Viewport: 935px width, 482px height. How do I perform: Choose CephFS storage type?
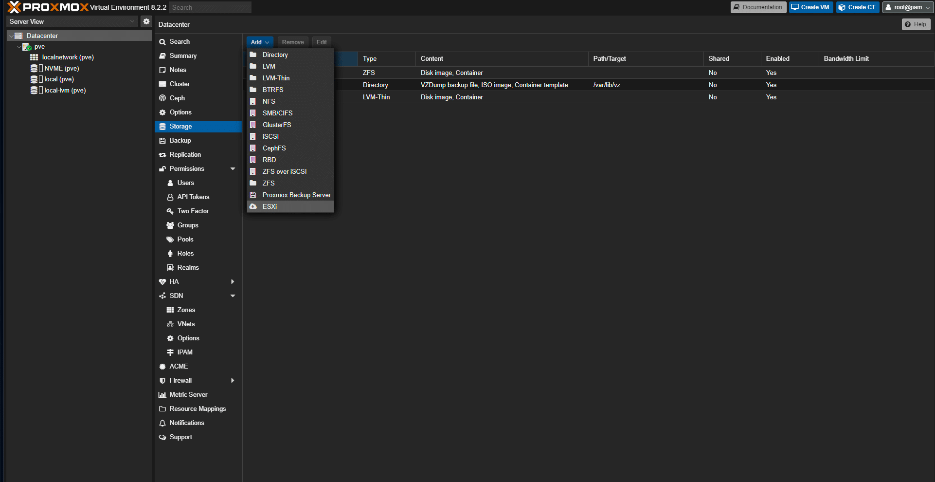(290, 148)
